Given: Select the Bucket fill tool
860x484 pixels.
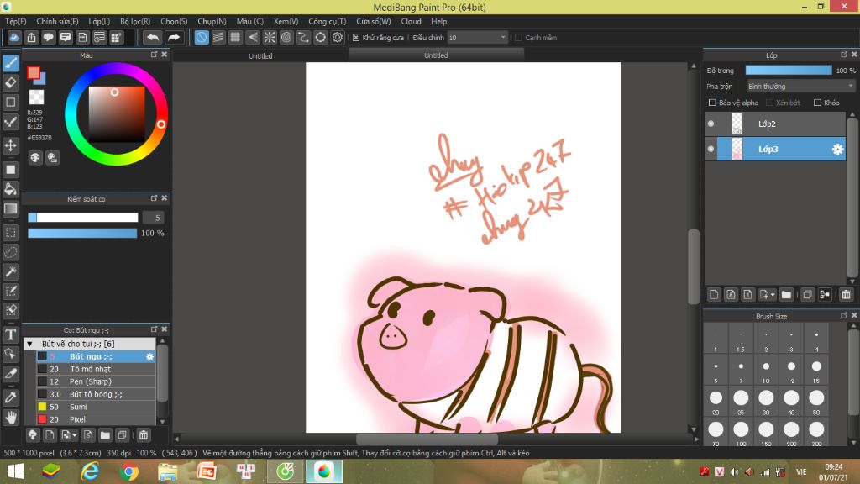Looking at the screenshot, I should (x=11, y=189).
